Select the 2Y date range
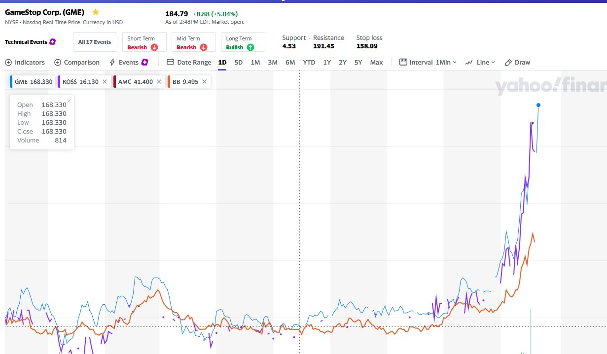Image resolution: width=607 pixels, height=354 pixels. (343, 63)
